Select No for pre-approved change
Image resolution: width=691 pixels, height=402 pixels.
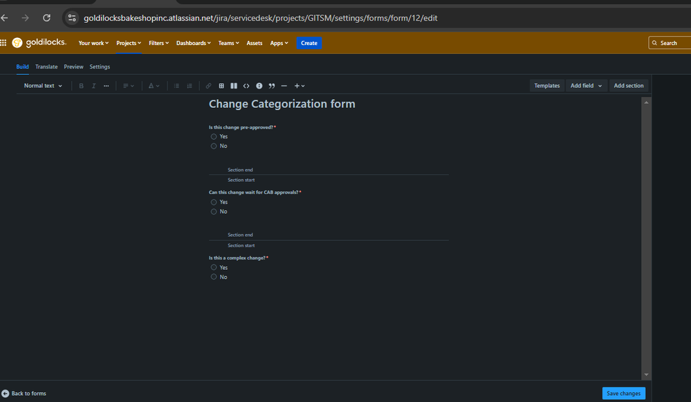pos(214,146)
